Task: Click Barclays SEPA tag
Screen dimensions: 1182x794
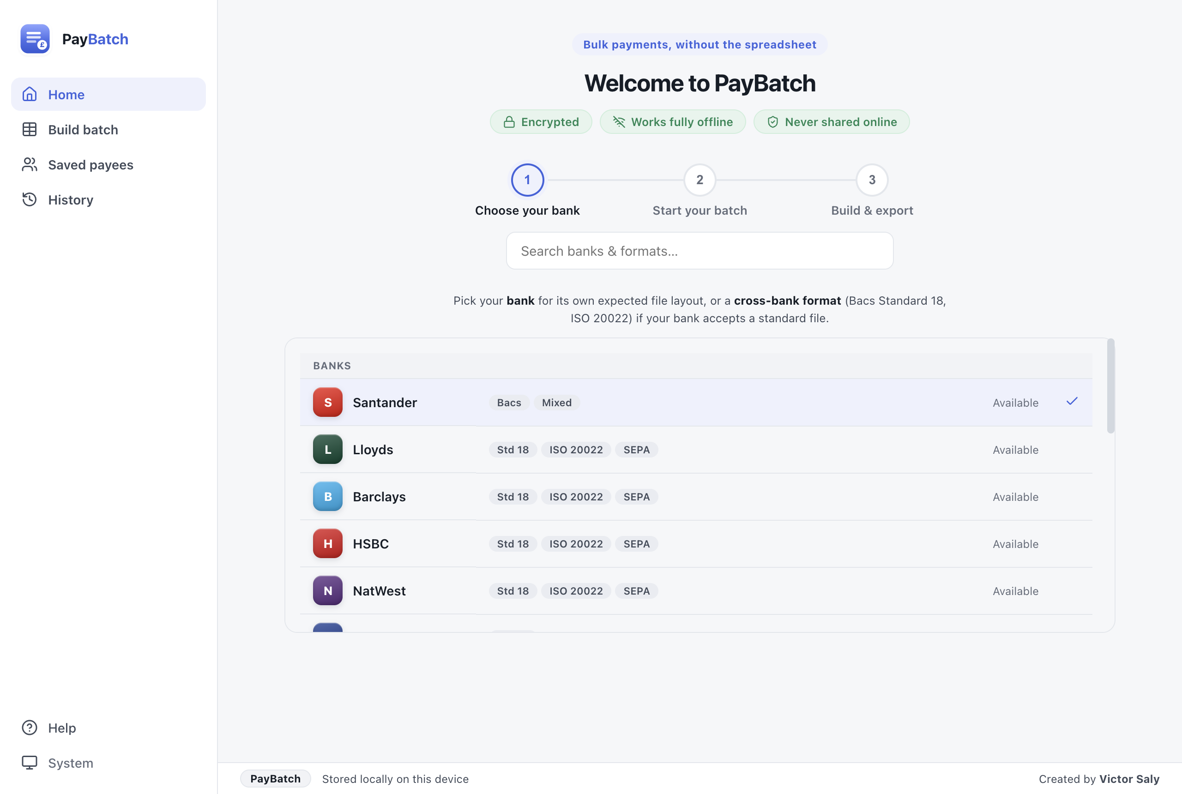Action: pos(637,497)
